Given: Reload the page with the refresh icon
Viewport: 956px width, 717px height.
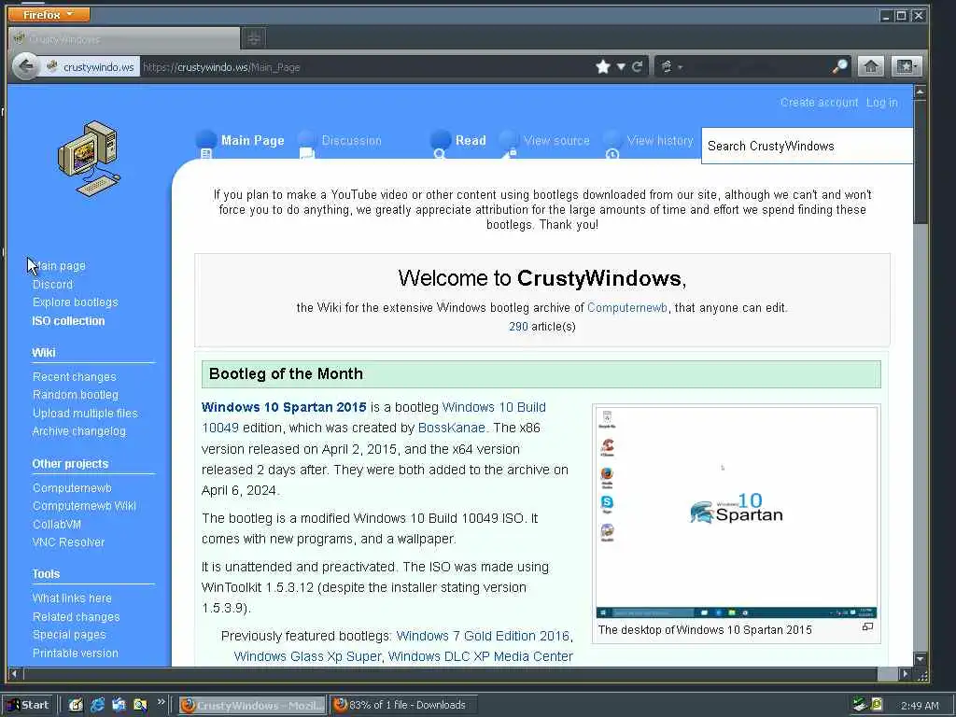Looking at the screenshot, I should coord(637,66).
